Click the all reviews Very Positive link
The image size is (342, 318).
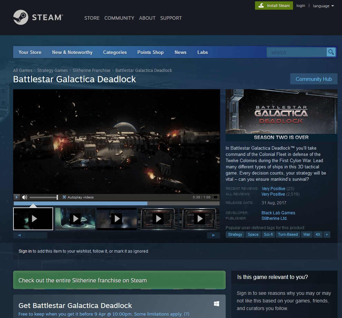coord(273,194)
